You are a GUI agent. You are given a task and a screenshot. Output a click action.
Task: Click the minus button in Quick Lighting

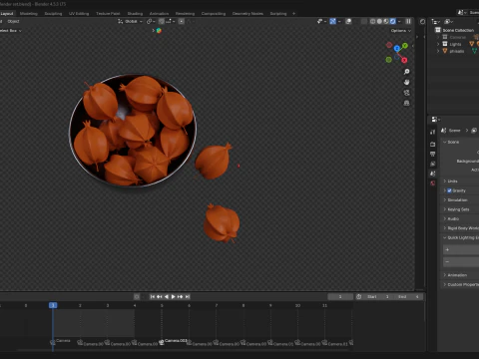[461, 262]
